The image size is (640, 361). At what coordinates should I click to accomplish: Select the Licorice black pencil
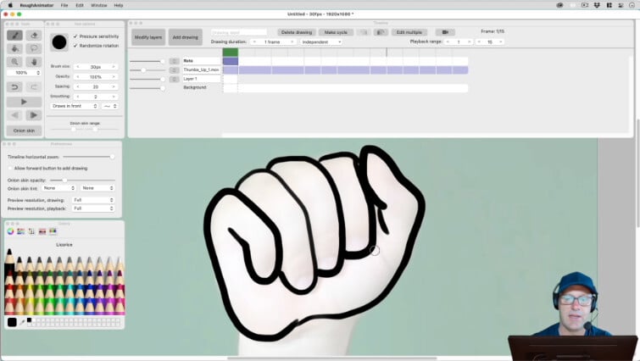[9, 261]
